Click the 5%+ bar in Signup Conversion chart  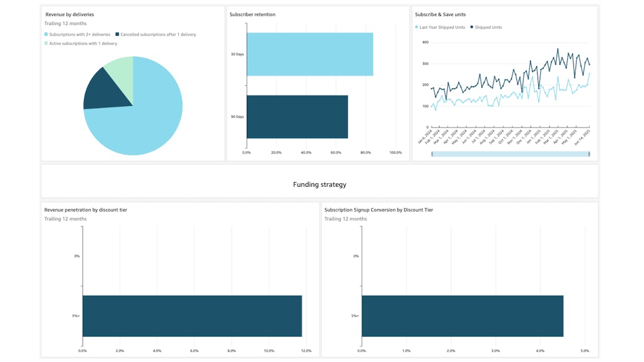pyautogui.click(x=462, y=316)
